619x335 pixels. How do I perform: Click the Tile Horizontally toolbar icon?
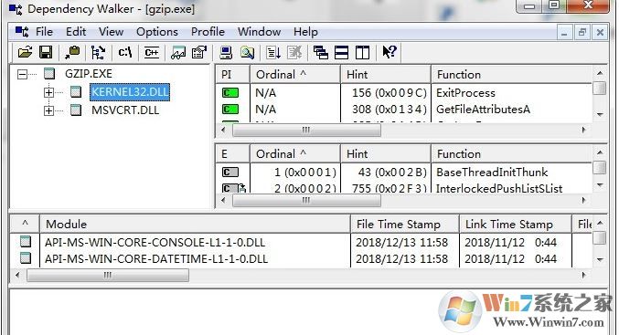click(341, 52)
